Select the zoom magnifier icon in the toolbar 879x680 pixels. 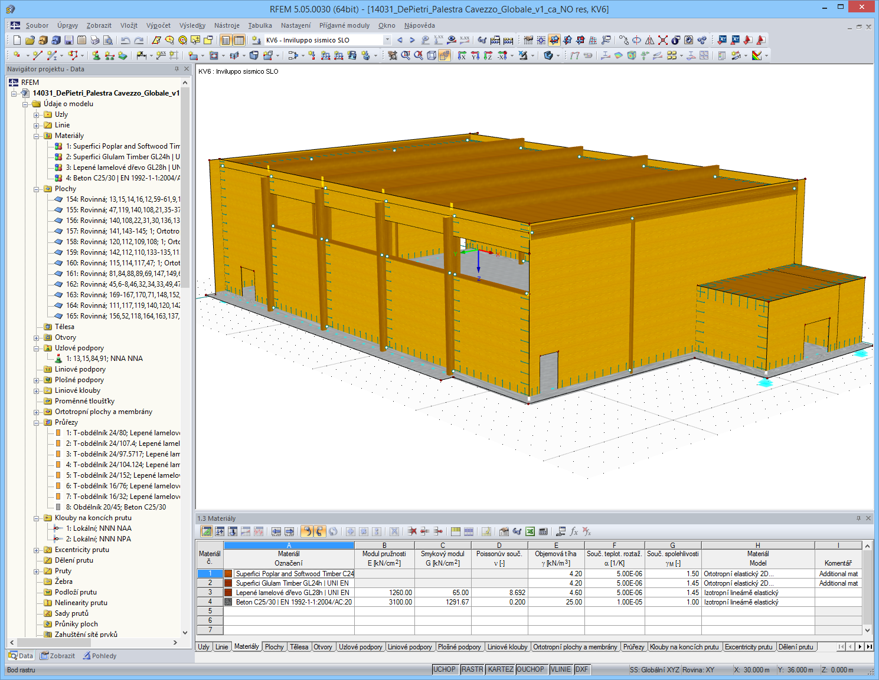click(x=183, y=40)
